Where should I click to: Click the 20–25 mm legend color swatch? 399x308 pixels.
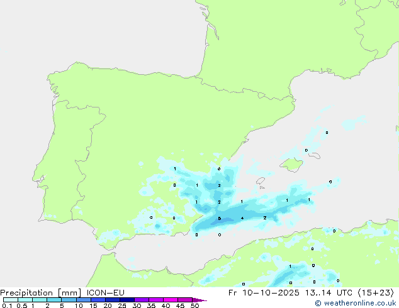coord(113,300)
